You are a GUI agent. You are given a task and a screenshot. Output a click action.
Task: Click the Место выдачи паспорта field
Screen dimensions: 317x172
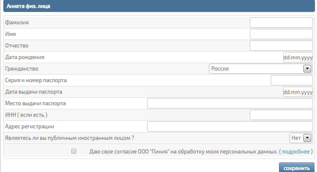pyautogui.click(x=230, y=104)
